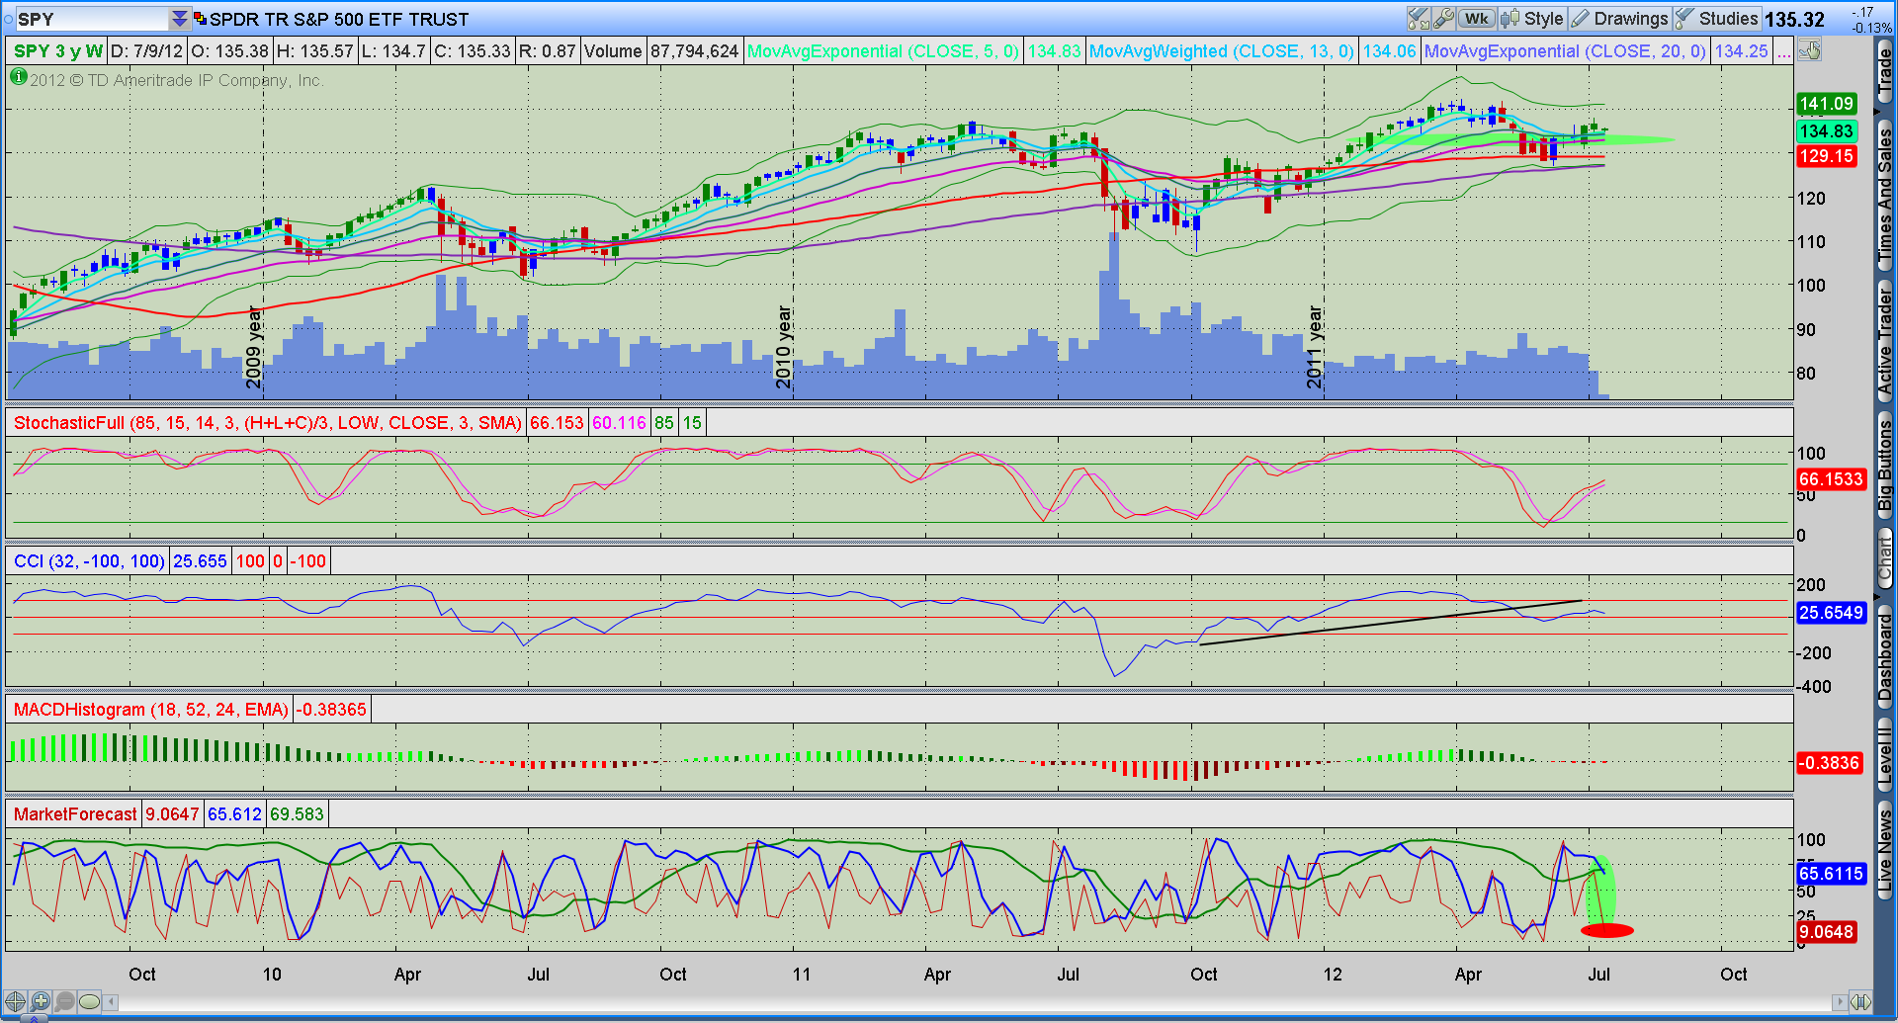
Task: Click the SPY 3 y W chart title
Action: 58,51
